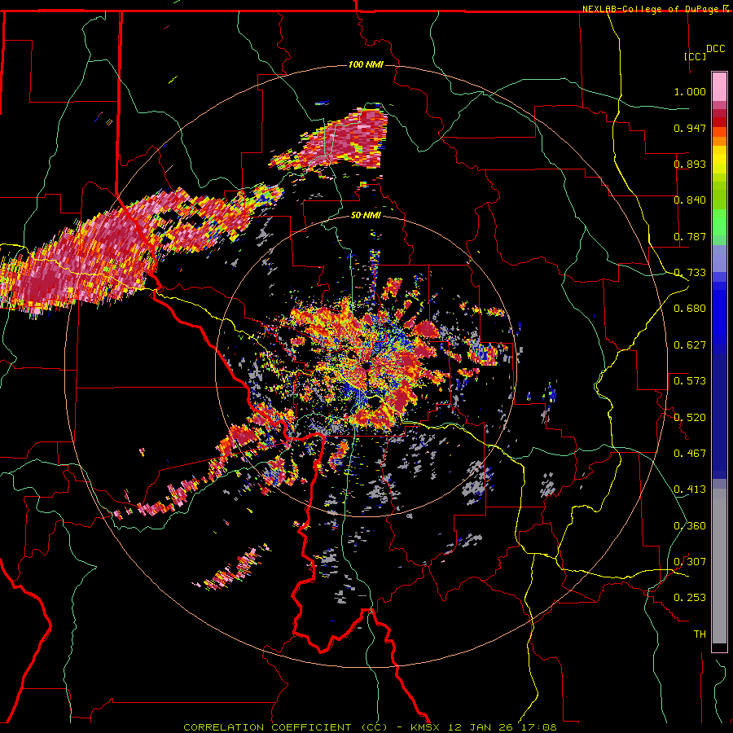Click the 0.413 color scale value
Screen dimensions: 733x733
[x=690, y=489]
